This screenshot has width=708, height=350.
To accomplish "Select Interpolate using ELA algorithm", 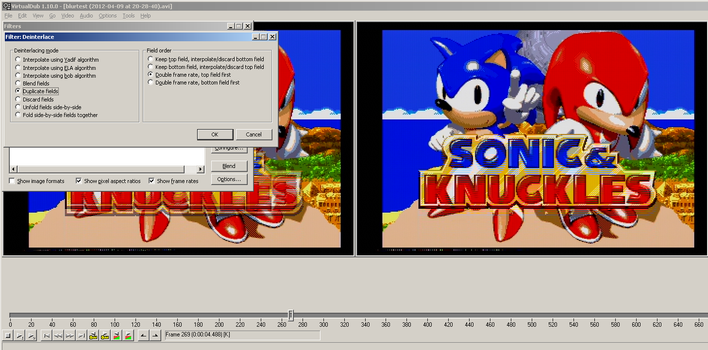I will 55,68.
